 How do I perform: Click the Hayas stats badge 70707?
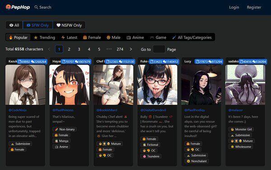tap(76, 61)
